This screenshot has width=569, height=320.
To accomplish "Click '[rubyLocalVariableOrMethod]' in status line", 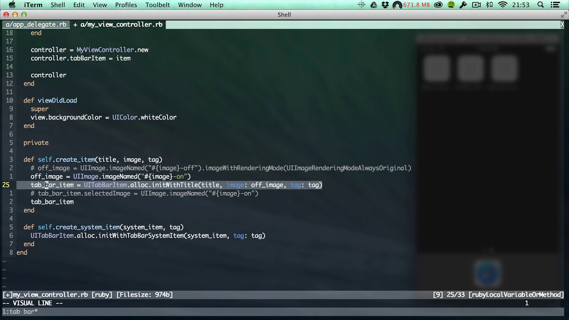I will 516,295.
